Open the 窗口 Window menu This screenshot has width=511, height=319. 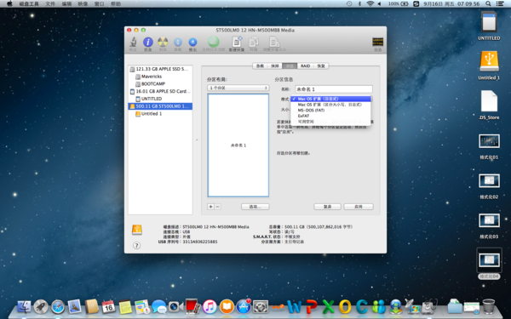tap(99, 4)
